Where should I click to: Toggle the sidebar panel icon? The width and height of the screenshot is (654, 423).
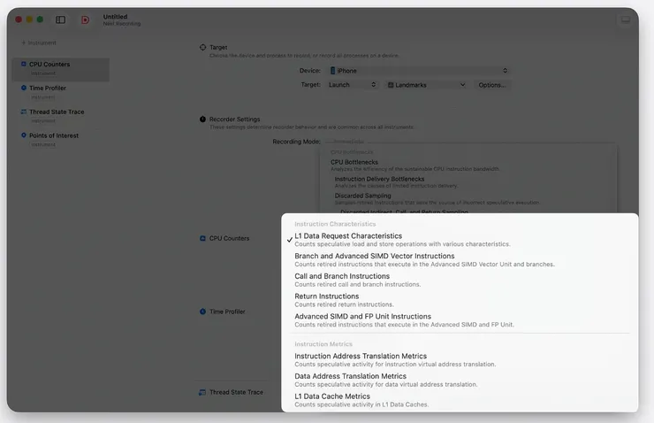click(60, 19)
